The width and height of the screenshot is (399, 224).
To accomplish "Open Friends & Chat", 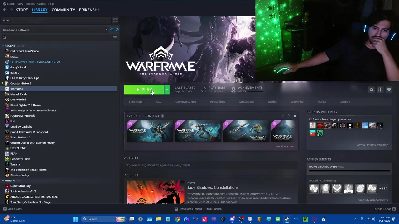I will (x=384, y=209).
